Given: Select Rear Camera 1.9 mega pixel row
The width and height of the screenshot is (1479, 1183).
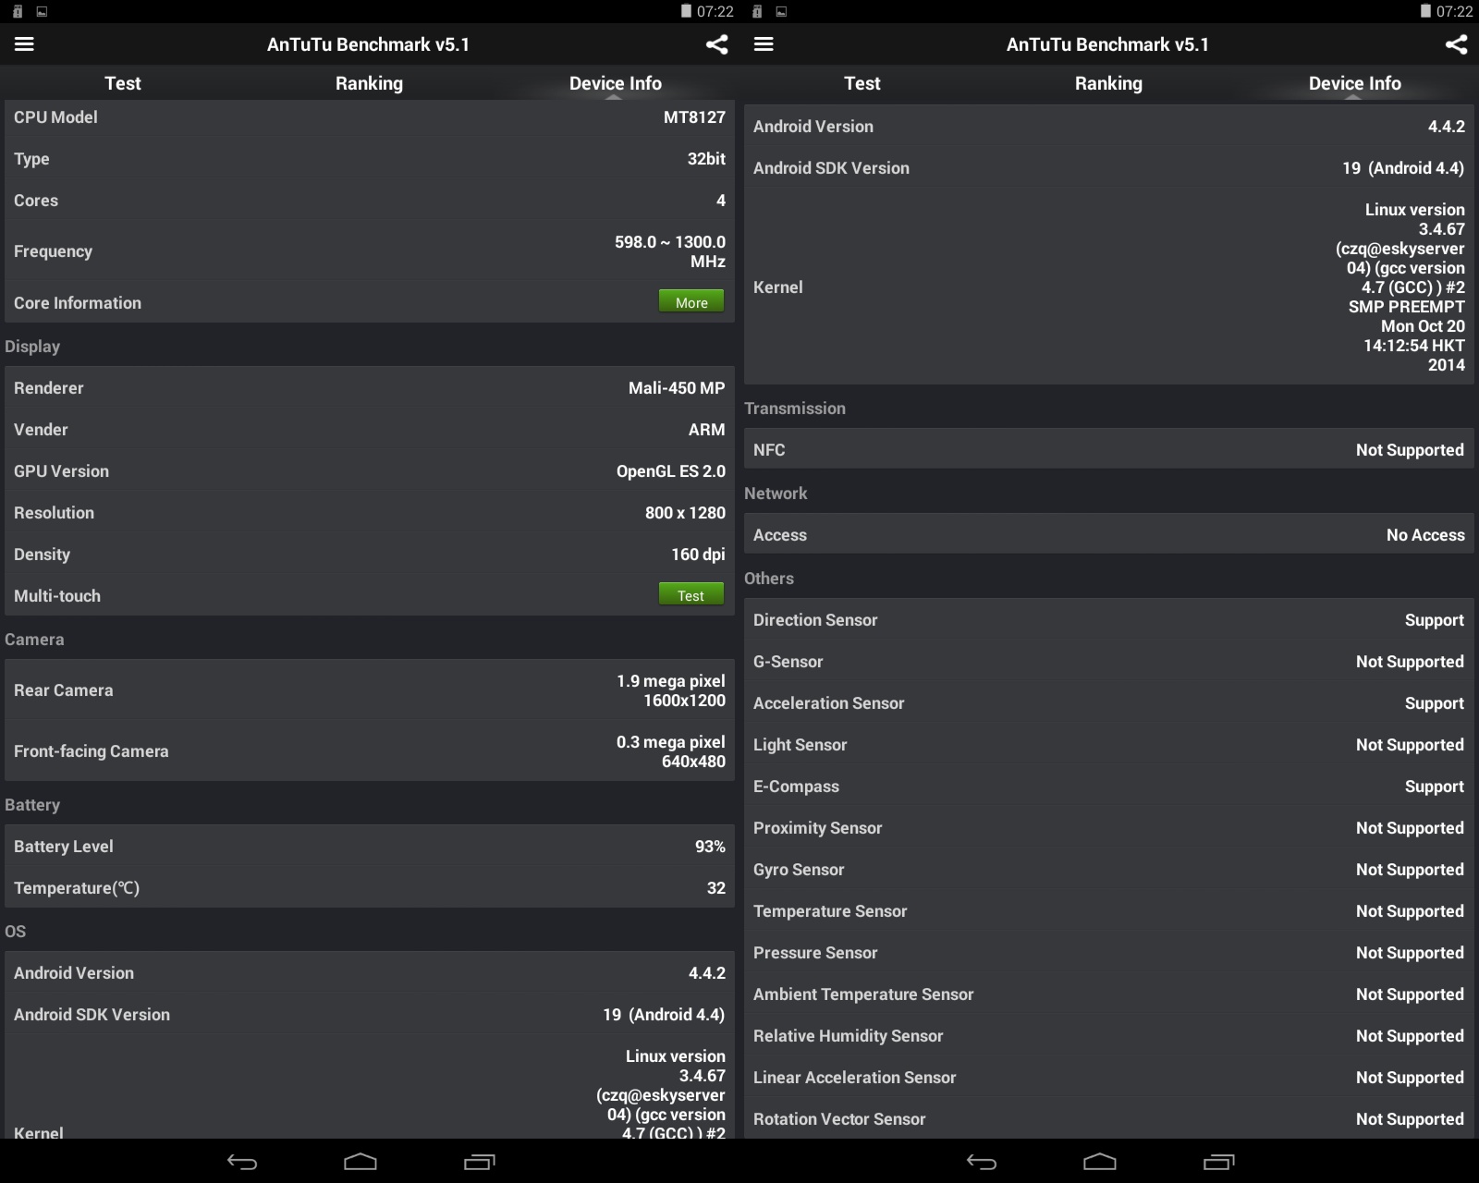Looking at the screenshot, I should tap(370, 690).
